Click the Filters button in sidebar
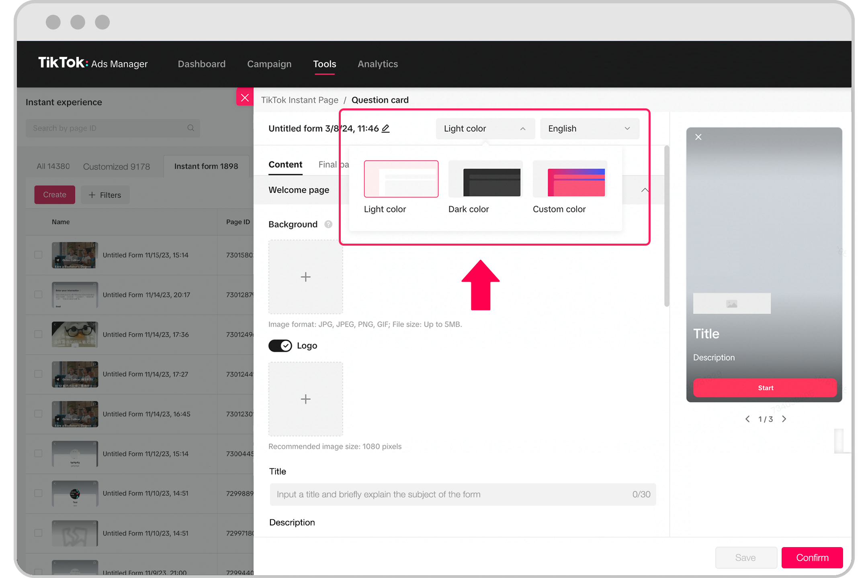868x578 pixels. (105, 194)
